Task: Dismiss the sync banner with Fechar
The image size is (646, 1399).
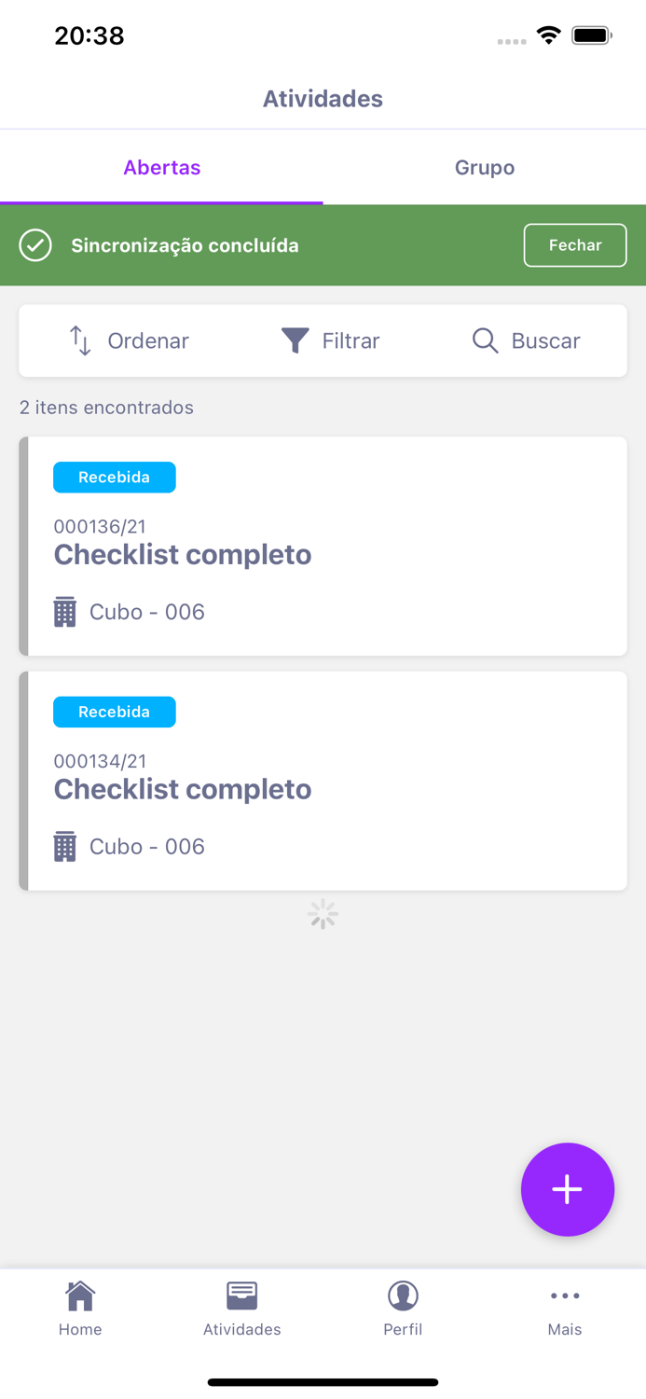Action: click(x=575, y=245)
